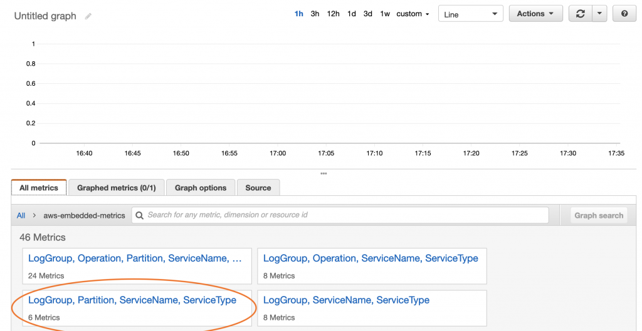Click the search magnifier icon
The height and width of the screenshot is (331, 642).
click(140, 215)
